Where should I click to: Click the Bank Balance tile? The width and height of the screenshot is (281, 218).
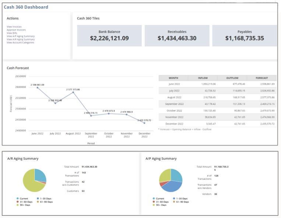[x=109, y=36]
